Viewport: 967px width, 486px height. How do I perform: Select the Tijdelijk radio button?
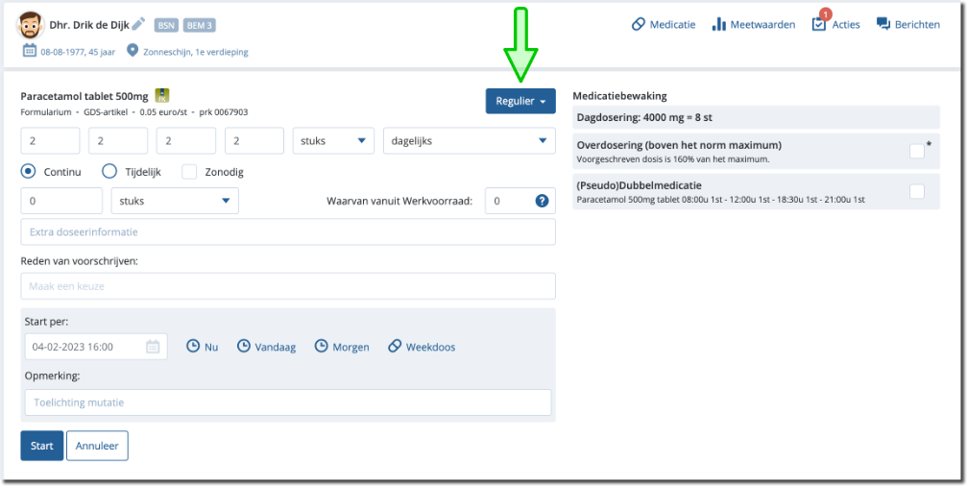109,171
